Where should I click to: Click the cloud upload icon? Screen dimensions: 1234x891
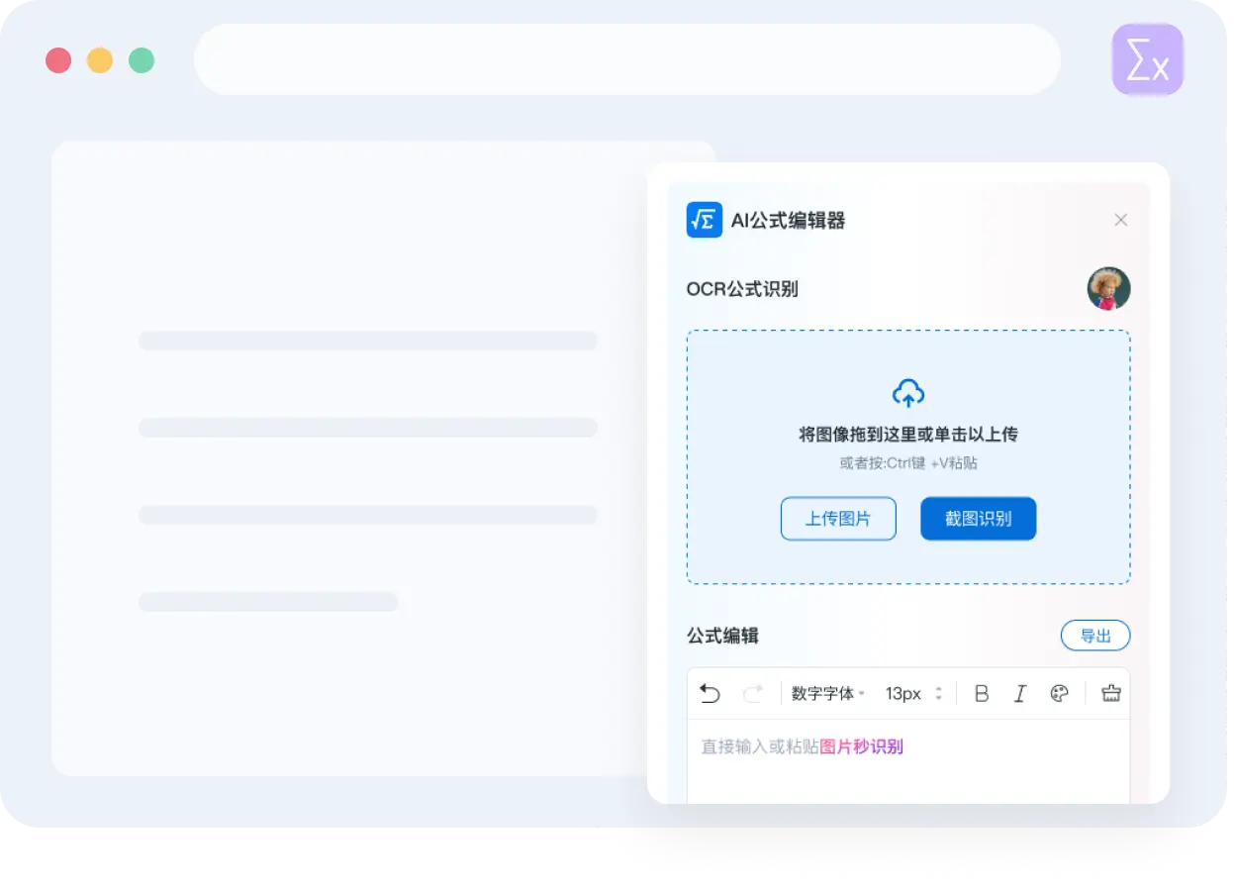[x=908, y=393]
